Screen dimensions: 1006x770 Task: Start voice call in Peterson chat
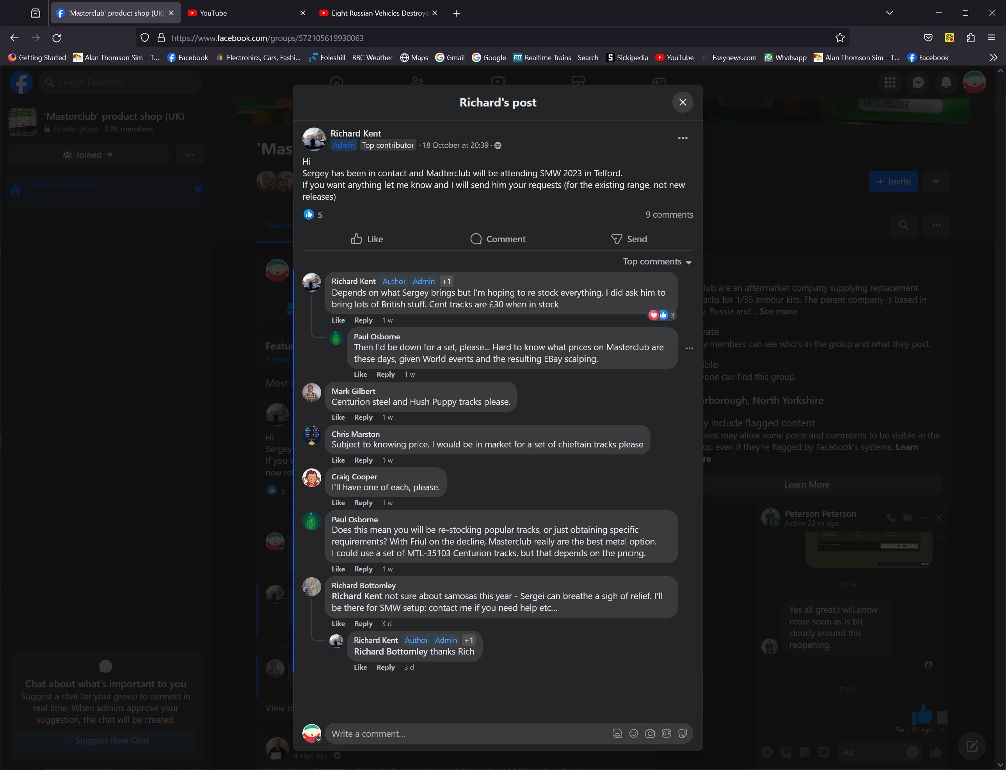point(890,518)
